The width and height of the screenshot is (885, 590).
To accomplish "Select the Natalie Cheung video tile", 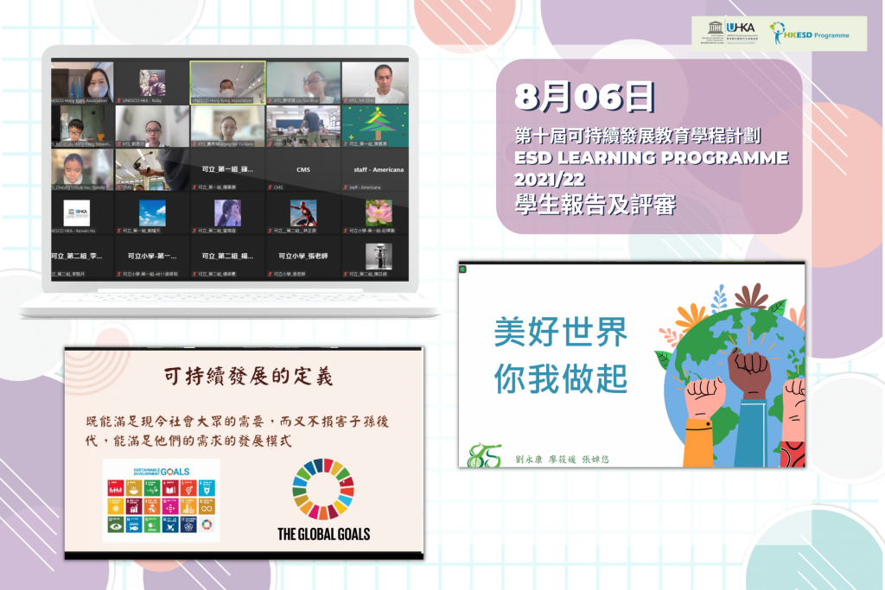I will coord(82,169).
